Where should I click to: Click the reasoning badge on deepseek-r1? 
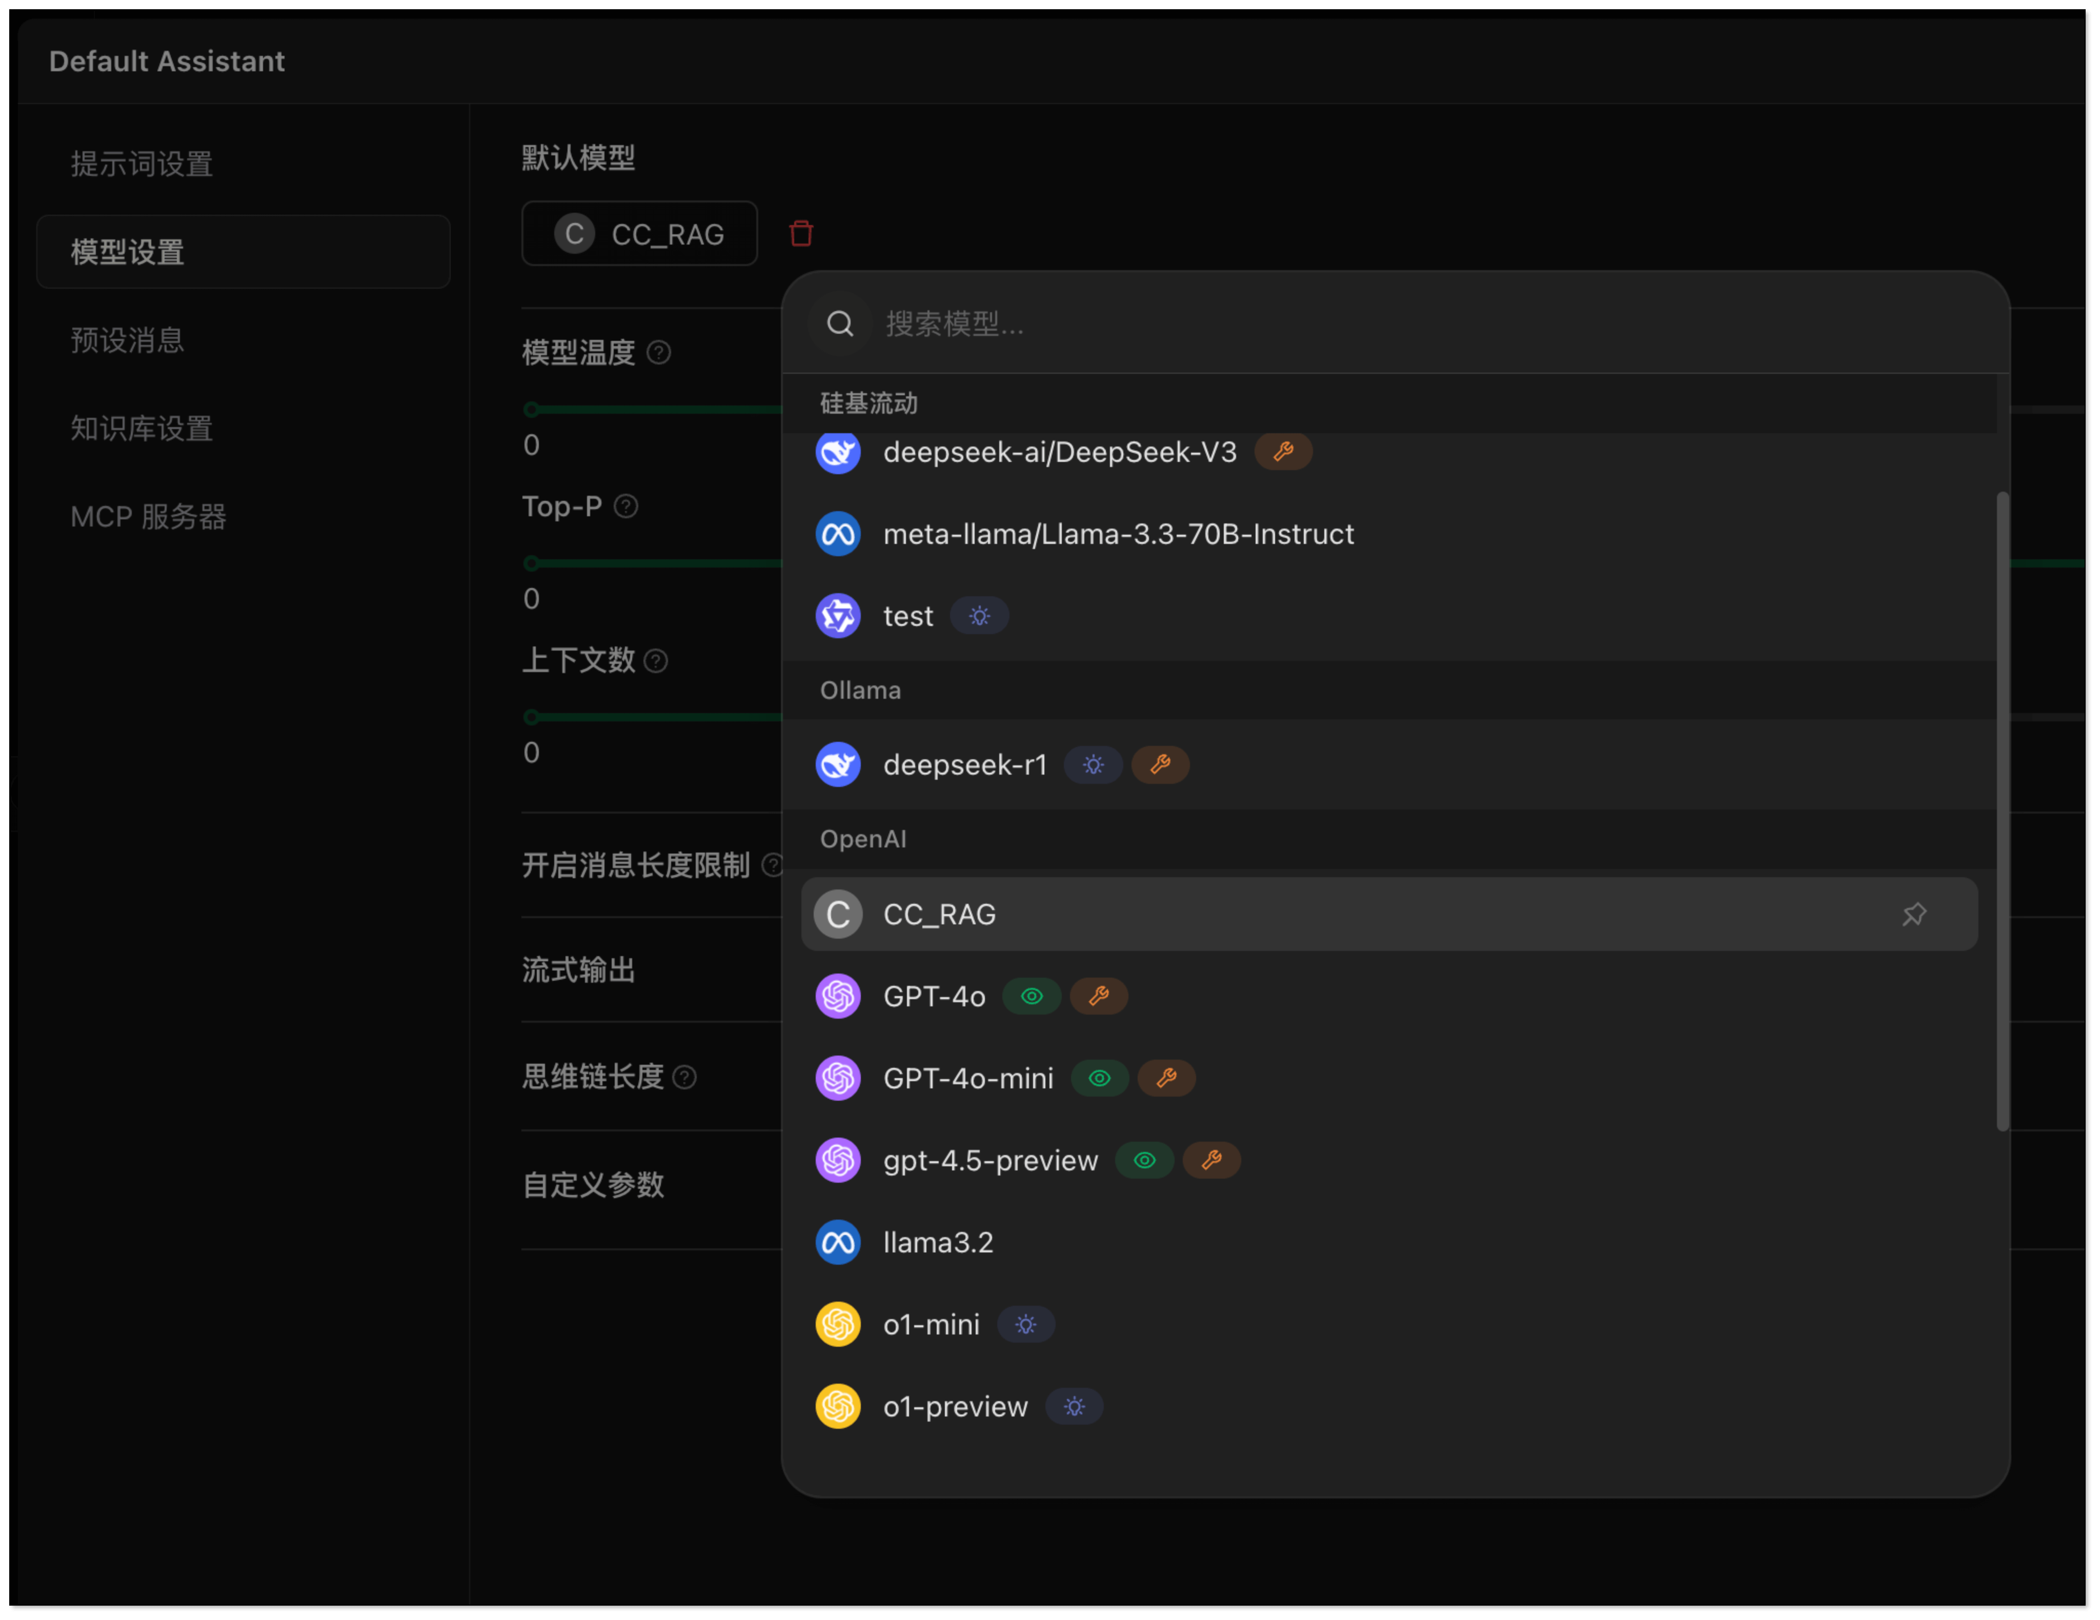1093,765
